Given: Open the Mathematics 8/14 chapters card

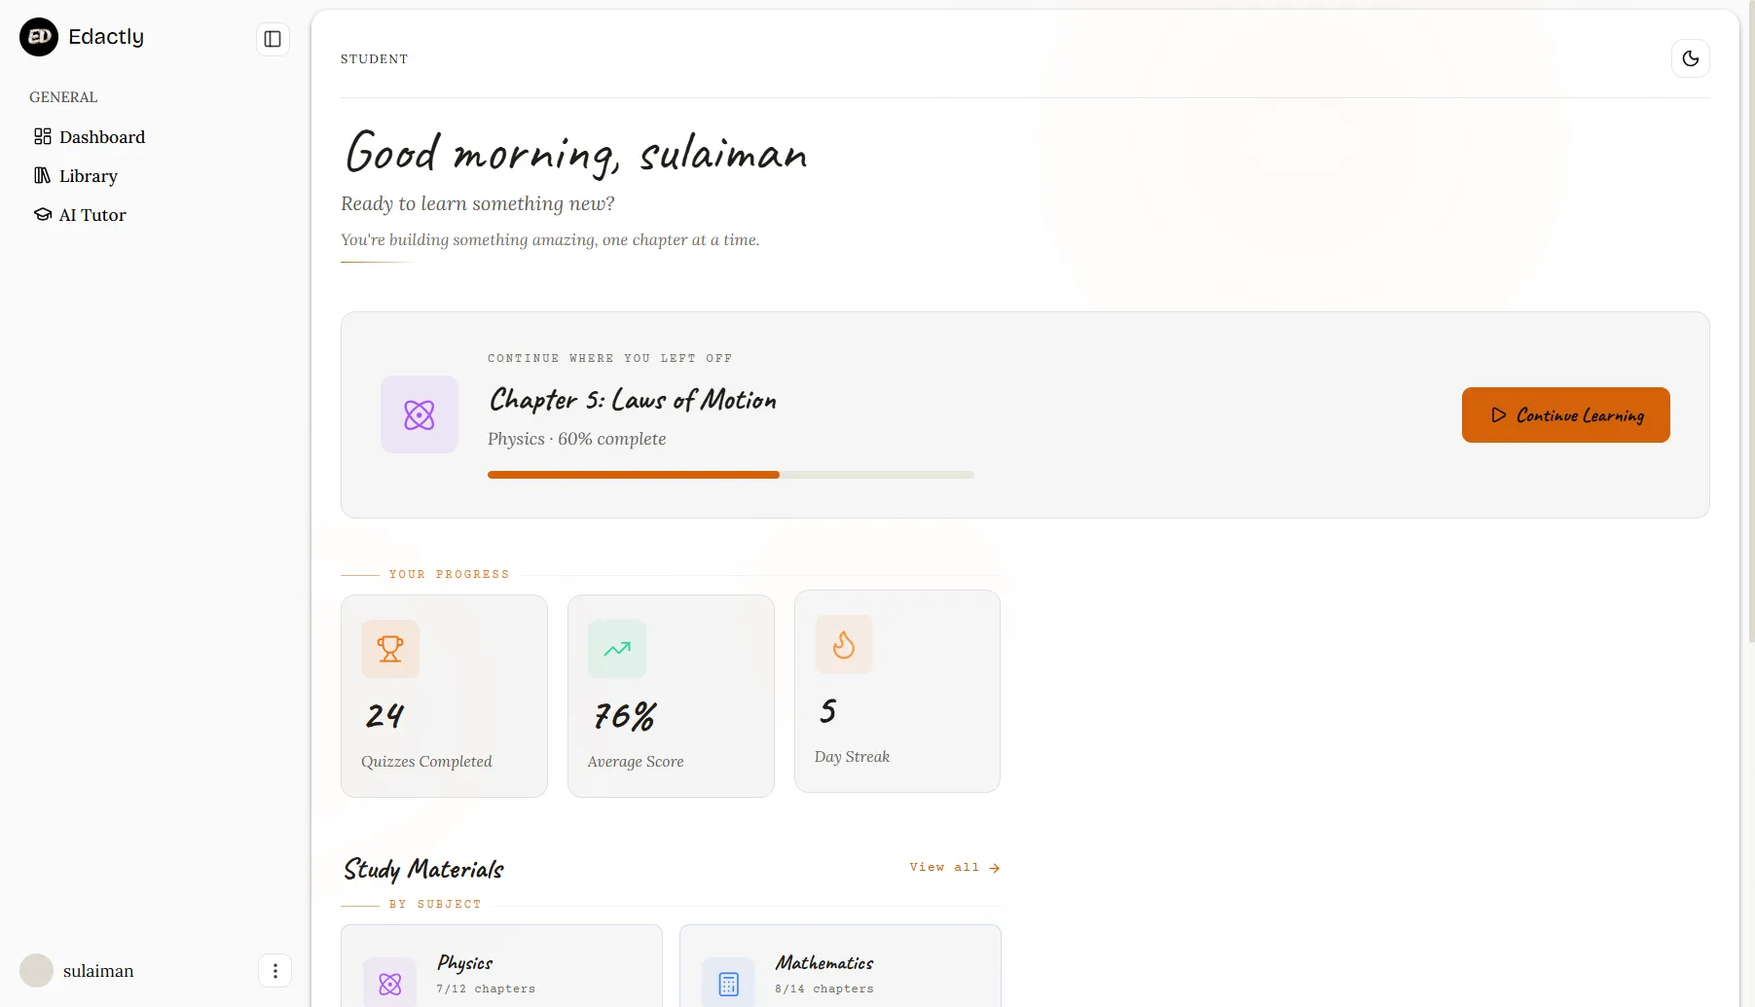Looking at the screenshot, I should [840, 966].
